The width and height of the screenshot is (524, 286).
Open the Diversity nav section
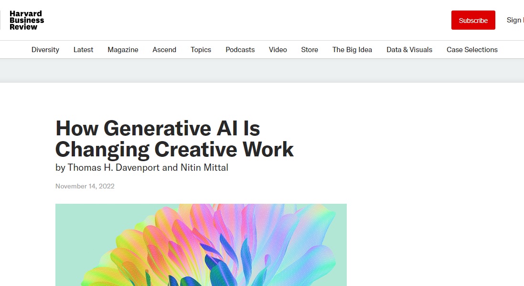click(x=45, y=50)
